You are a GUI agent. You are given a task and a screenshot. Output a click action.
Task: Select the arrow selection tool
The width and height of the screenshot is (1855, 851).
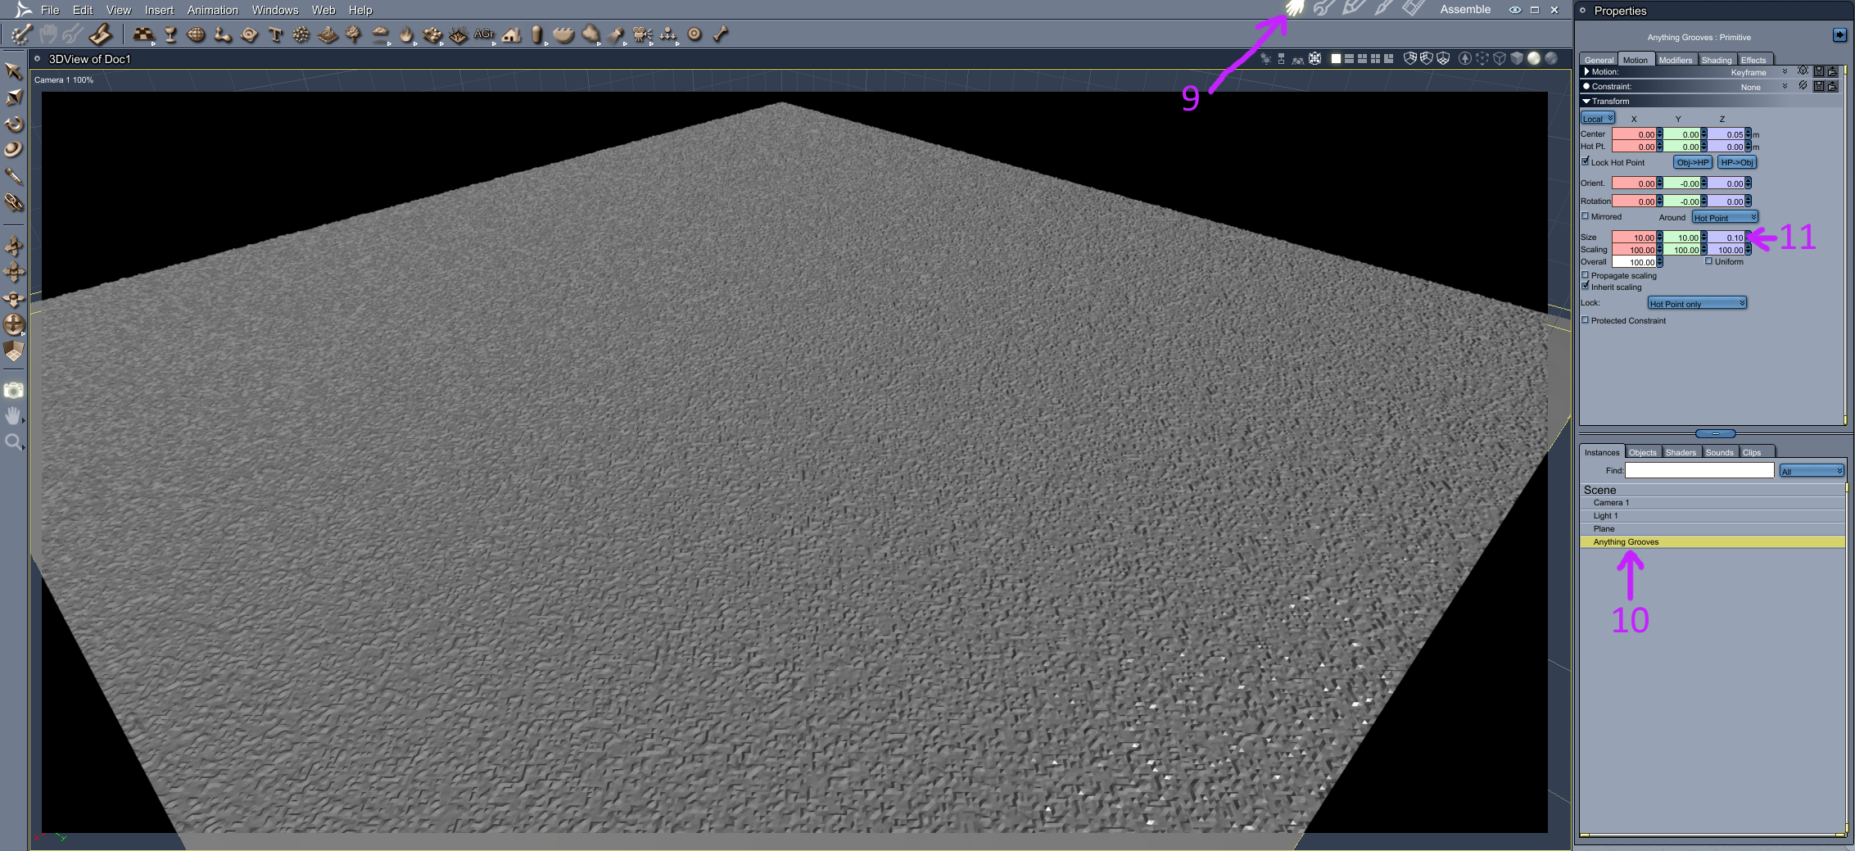pyautogui.click(x=13, y=70)
